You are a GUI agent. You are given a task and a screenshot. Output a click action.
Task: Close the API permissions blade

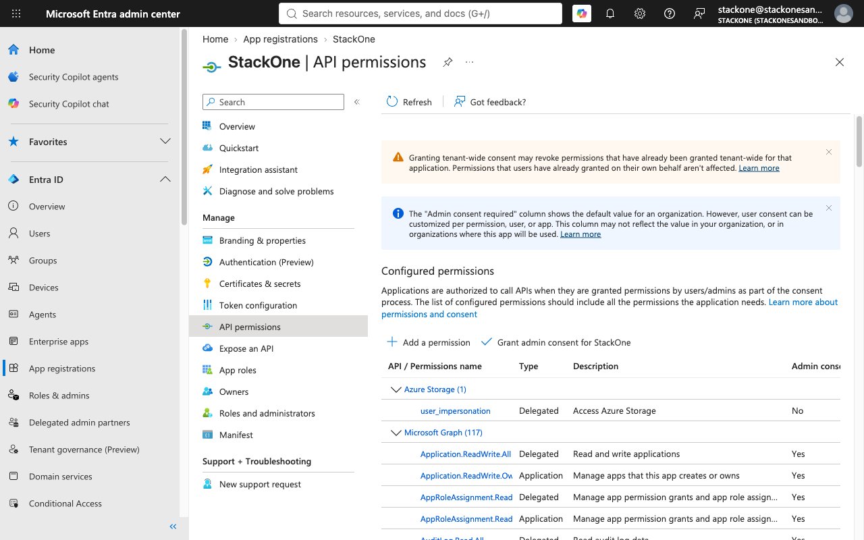click(840, 62)
